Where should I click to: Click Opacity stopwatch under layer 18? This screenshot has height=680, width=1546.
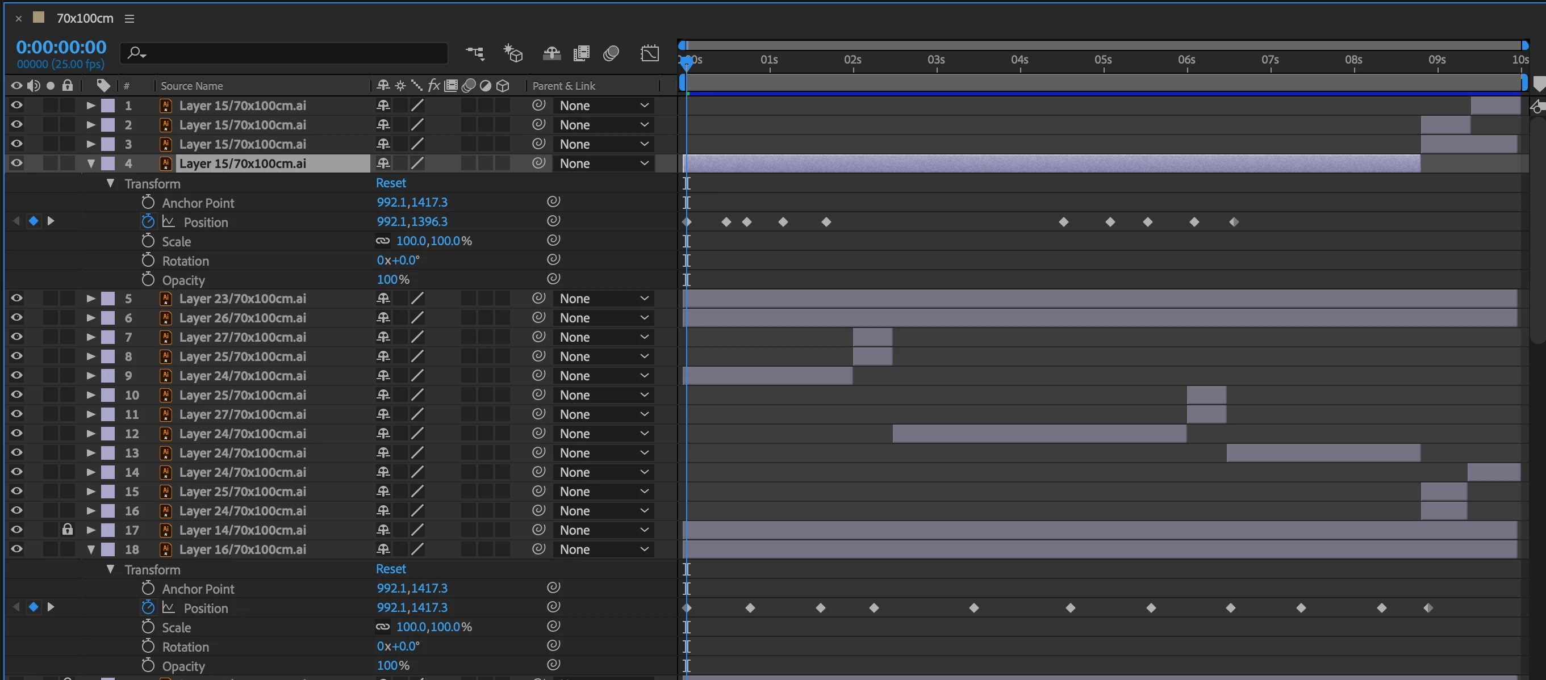(148, 666)
